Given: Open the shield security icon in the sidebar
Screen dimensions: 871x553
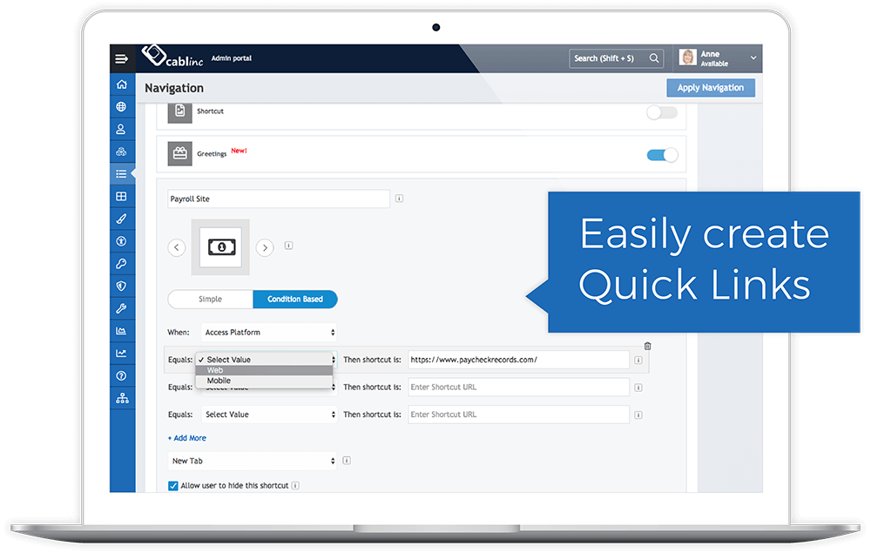Looking at the screenshot, I should coord(122,286).
